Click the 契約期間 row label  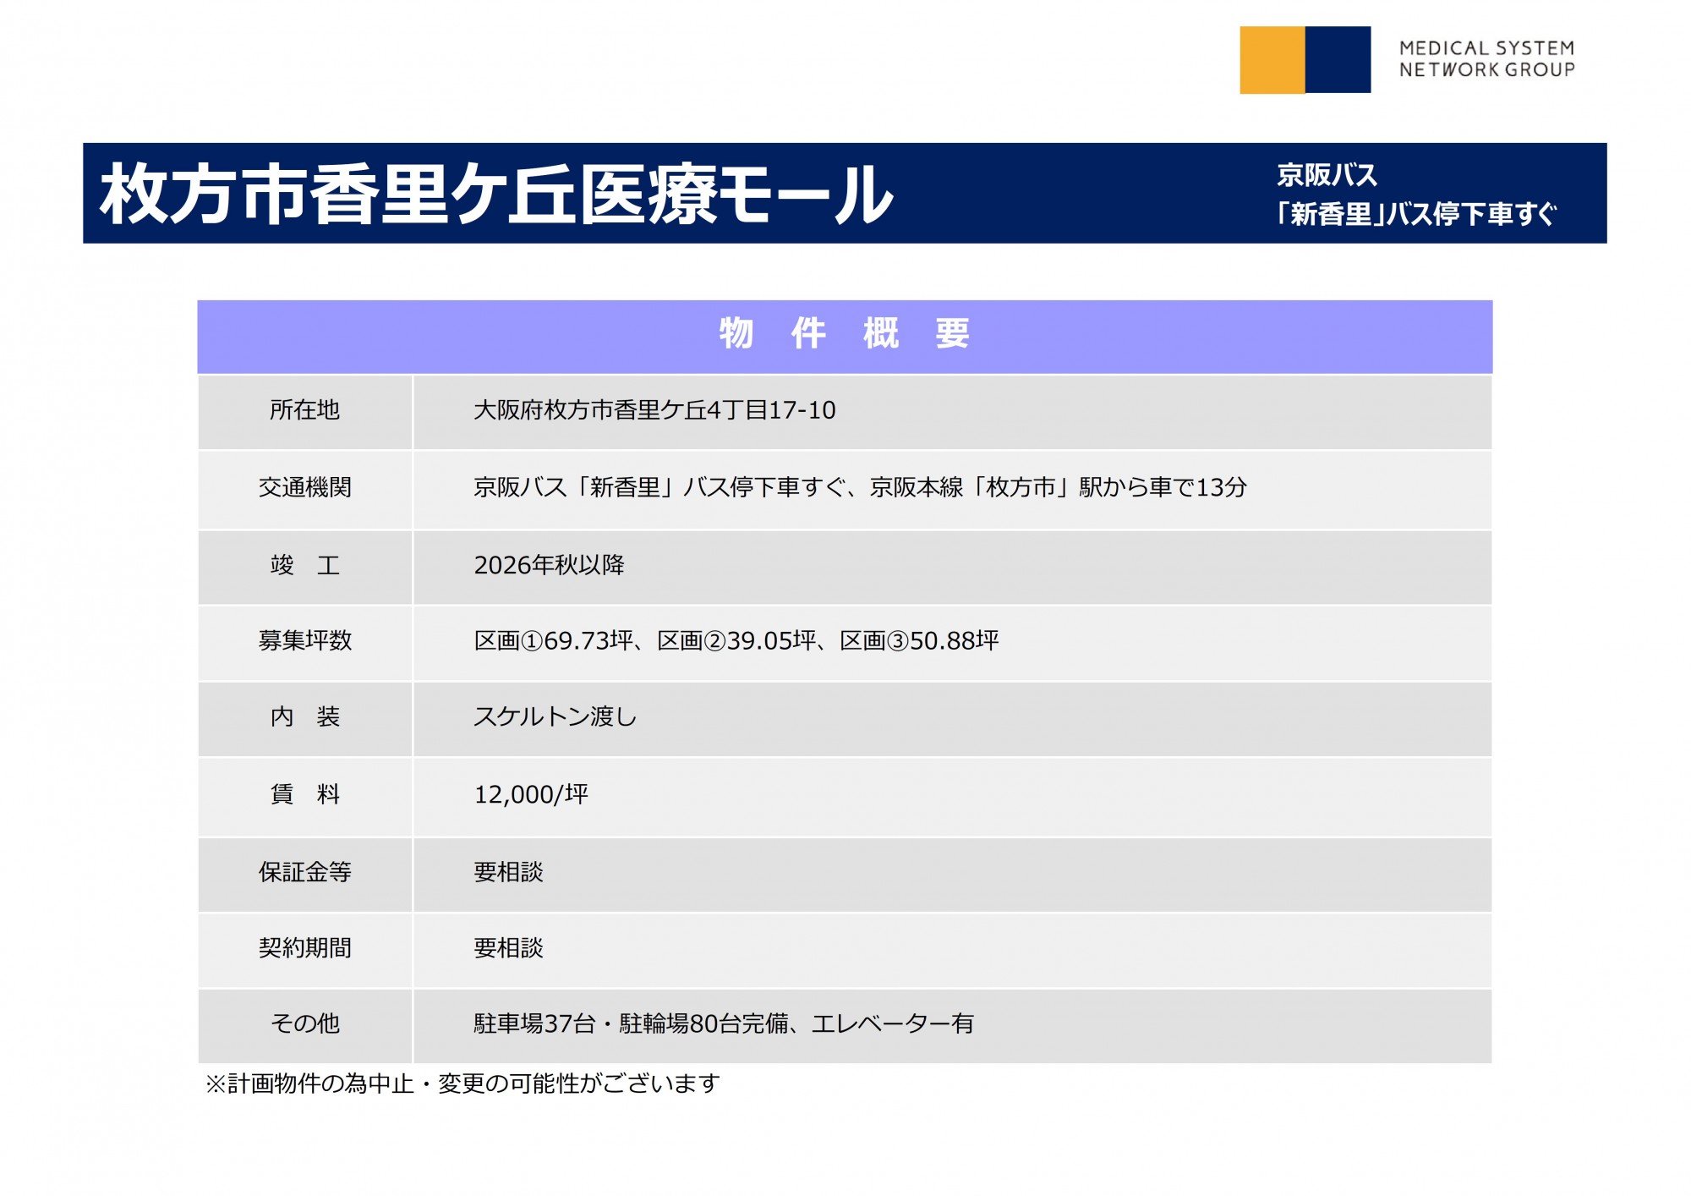pos(304,947)
